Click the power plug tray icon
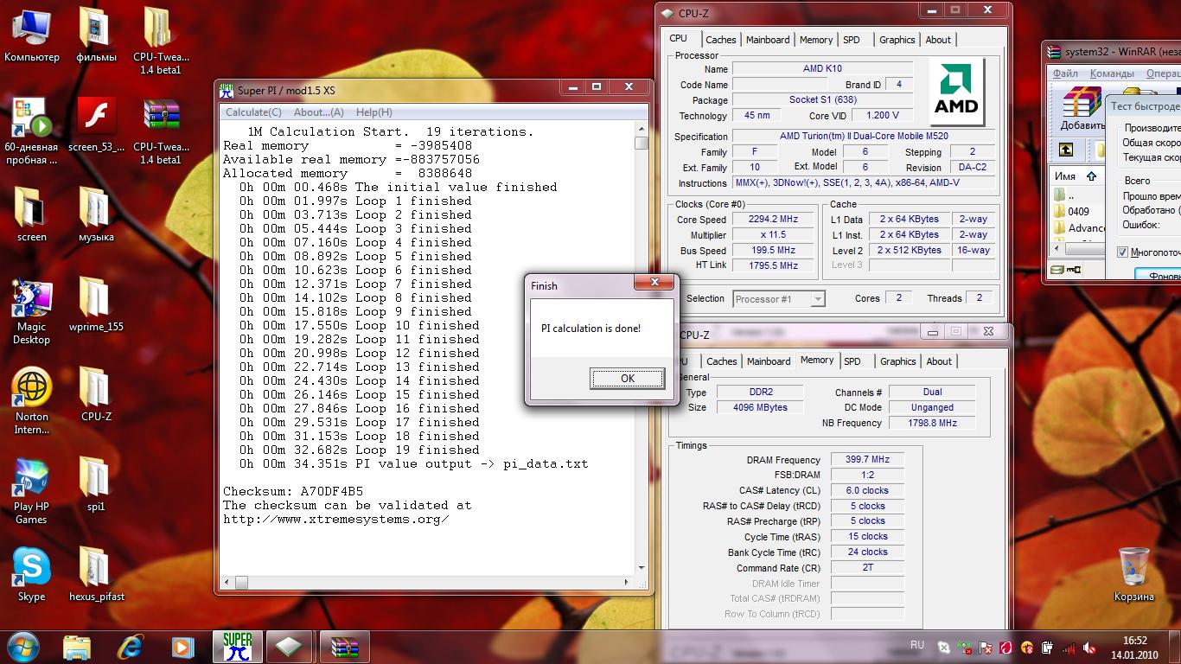The height and width of the screenshot is (664, 1181). tap(1049, 648)
